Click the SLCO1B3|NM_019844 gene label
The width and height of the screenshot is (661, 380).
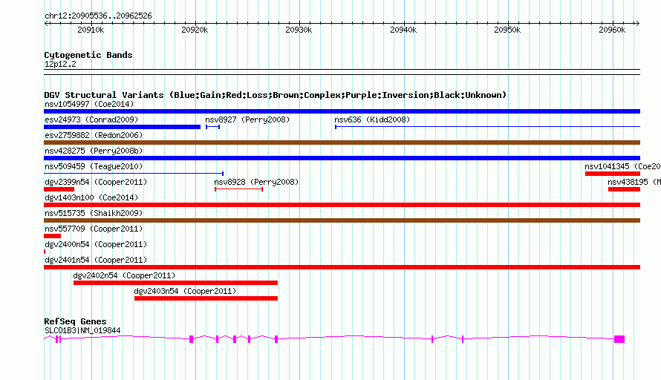(x=82, y=331)
